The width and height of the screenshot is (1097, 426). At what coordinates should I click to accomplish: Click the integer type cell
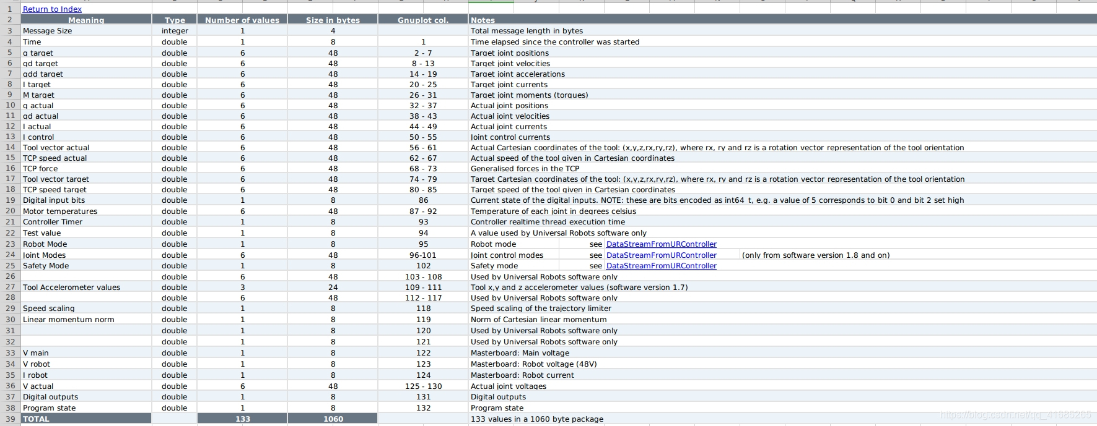click(x=175, y=31)
